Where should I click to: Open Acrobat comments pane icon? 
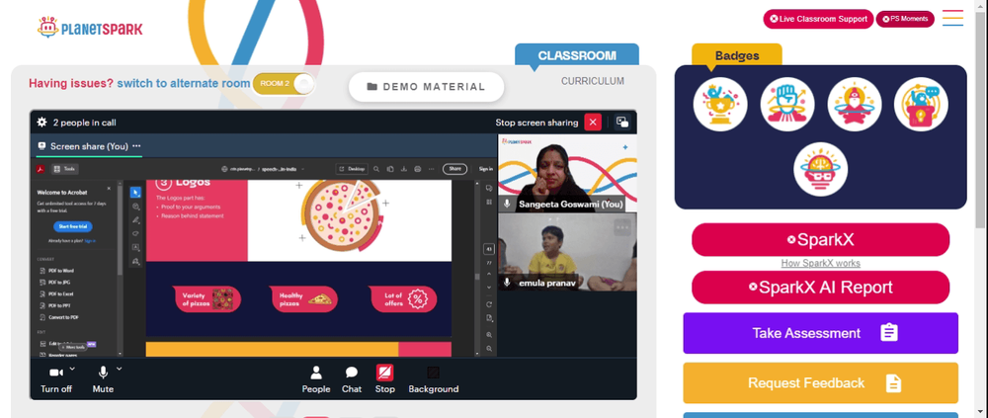489,188
